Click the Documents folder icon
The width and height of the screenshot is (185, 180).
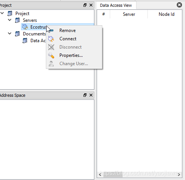point(17,34)
